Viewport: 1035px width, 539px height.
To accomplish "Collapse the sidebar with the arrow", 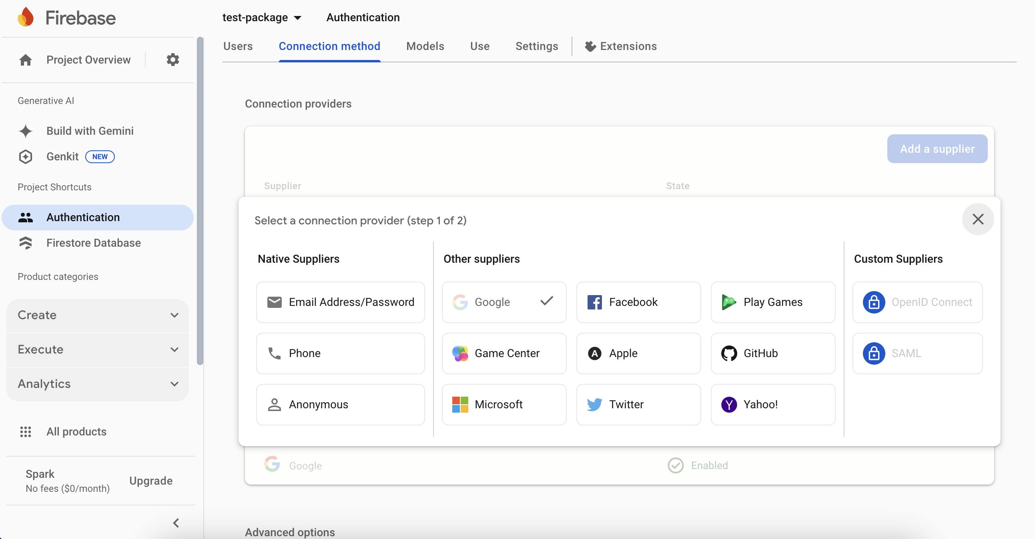I will click(176, 523).
